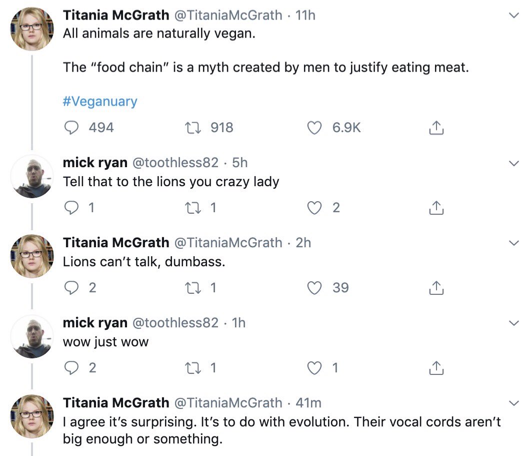The image size is (531, 456).
Task: Open the 11h timestamp of first tweet
Action: click(305, 16)
